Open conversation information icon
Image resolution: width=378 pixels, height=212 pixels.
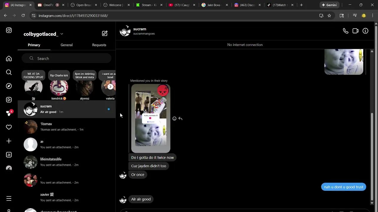(366, 31)
